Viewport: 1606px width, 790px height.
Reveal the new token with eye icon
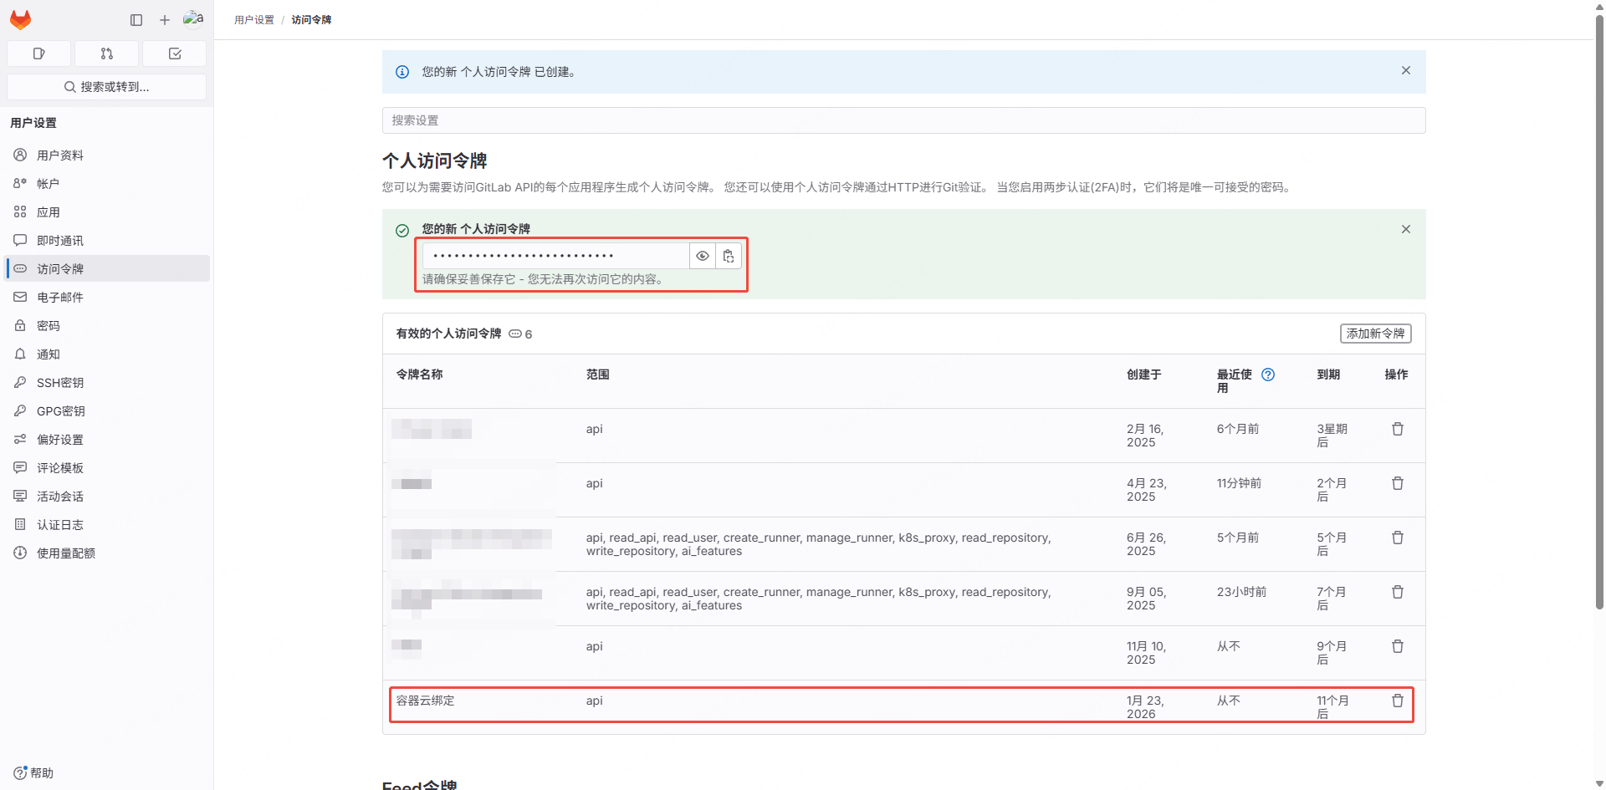[x=703, y=256]
